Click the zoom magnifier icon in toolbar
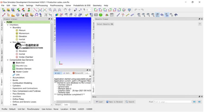The height and width of the screenshot is (112, 204). tap(50, 10)
